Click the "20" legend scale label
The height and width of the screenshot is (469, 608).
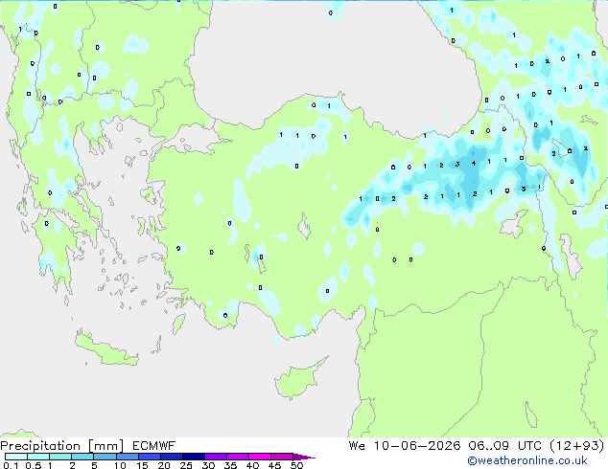point(164,465)
